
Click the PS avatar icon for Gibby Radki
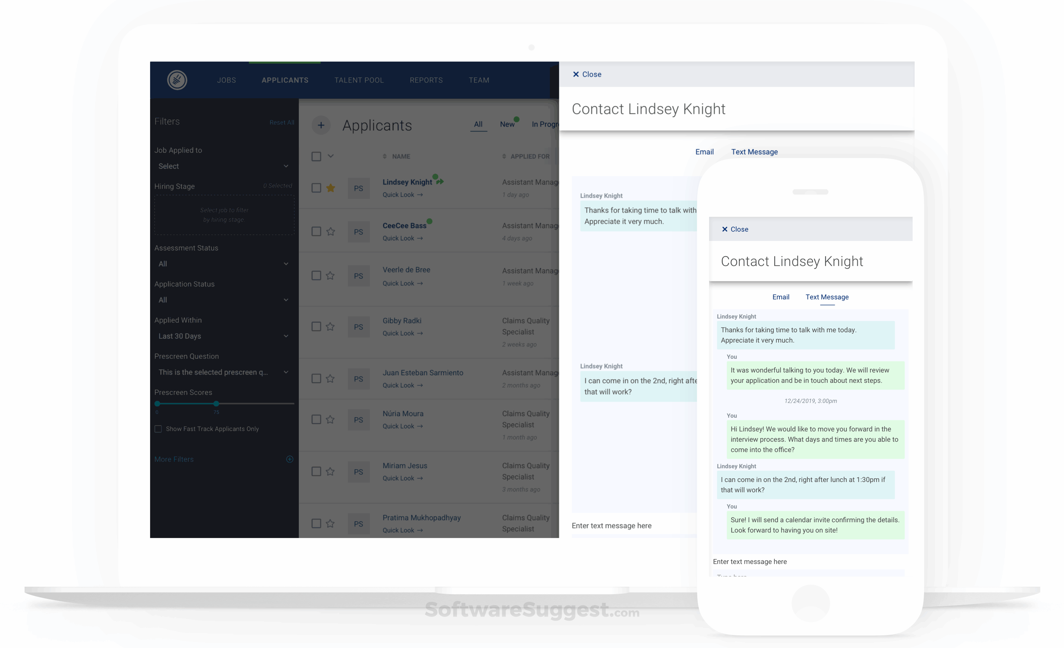[x=358, y=327]
